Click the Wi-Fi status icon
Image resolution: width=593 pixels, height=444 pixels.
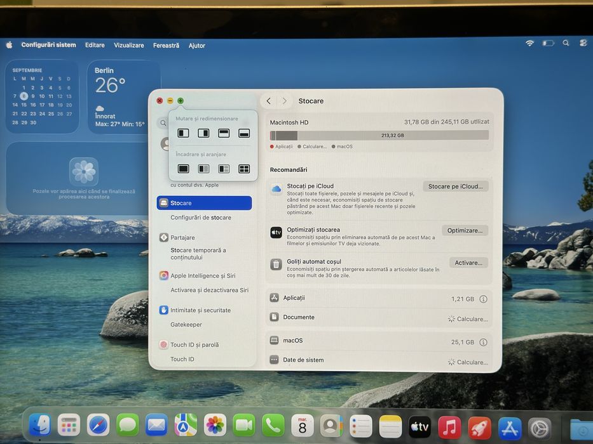(530, 43)
